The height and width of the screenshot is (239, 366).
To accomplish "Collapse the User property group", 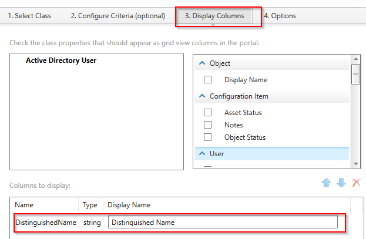I will [x=202, y=154].
